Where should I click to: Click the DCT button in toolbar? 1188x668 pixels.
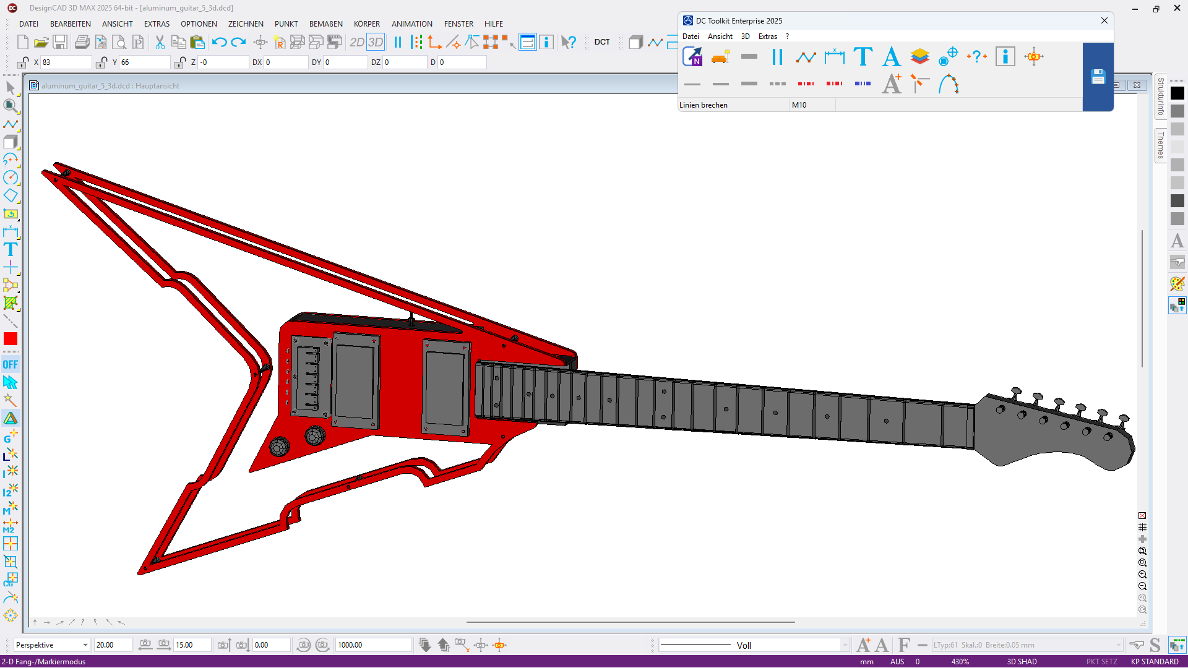coord(601,42)
